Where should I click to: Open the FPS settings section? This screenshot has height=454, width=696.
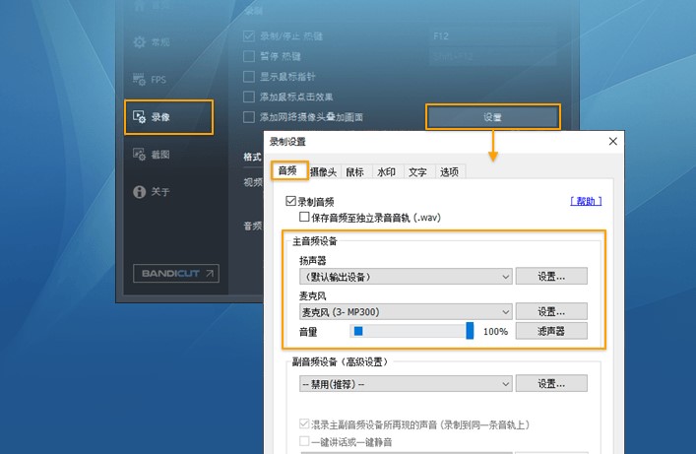(150, 80)
